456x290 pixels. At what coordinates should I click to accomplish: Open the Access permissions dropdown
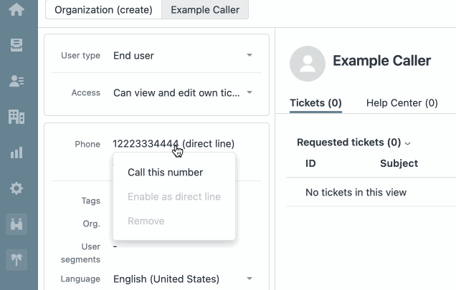tap(249, 92)
